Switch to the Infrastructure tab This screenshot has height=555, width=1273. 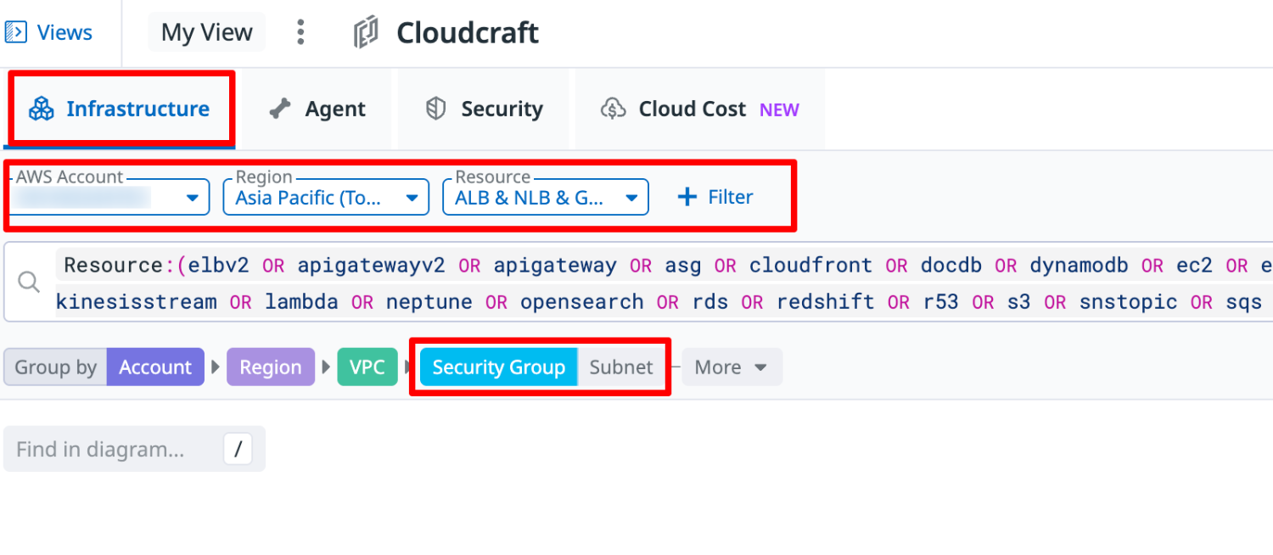120,109
